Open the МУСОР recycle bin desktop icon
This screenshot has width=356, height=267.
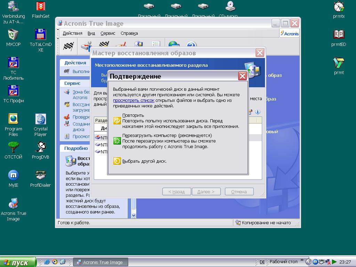(14, 38)
